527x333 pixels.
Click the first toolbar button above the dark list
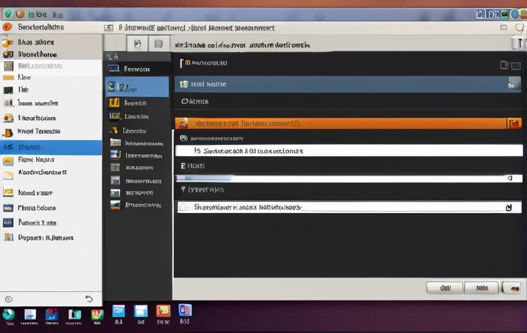tap(137, 44)
